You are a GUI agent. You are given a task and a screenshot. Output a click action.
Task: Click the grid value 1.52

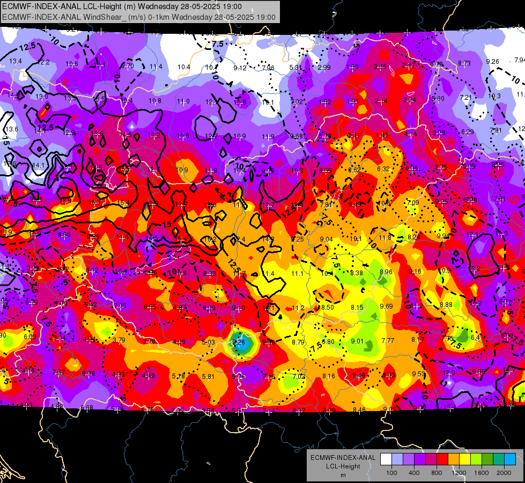pos(325,102)
